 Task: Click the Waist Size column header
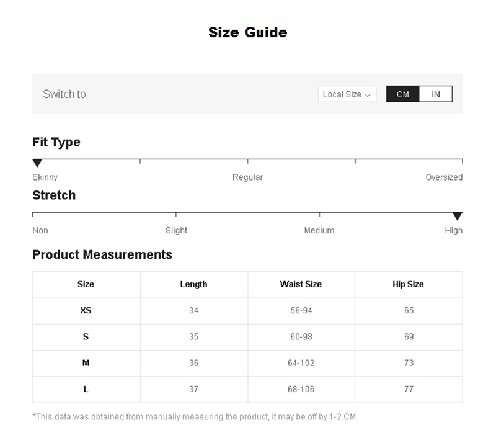point(301,284)
